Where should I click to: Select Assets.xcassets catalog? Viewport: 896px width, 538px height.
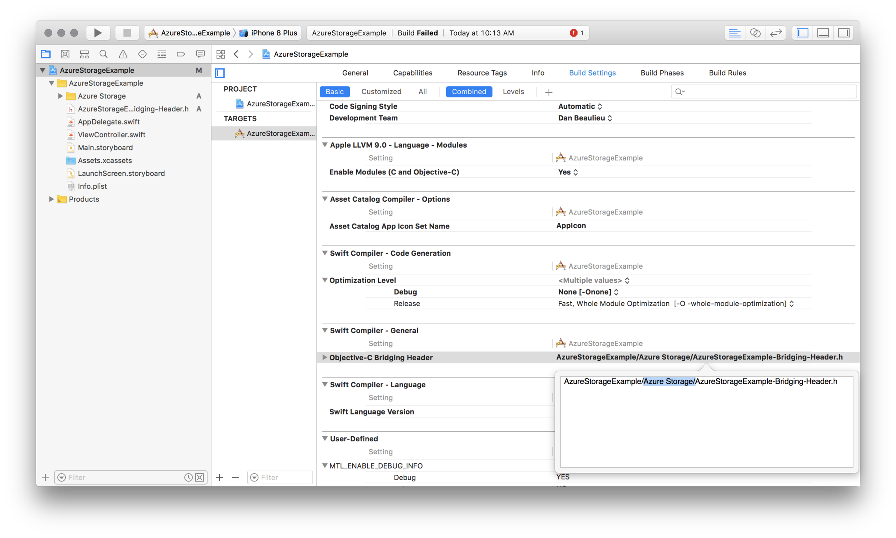pos(104,160)
